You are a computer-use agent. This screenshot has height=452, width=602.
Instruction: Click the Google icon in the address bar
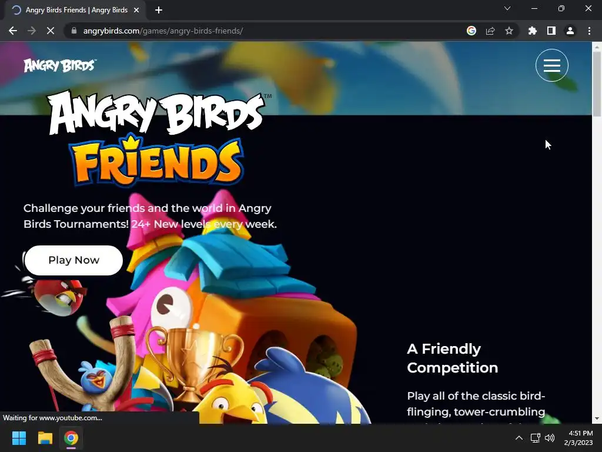tap(471, 31)
